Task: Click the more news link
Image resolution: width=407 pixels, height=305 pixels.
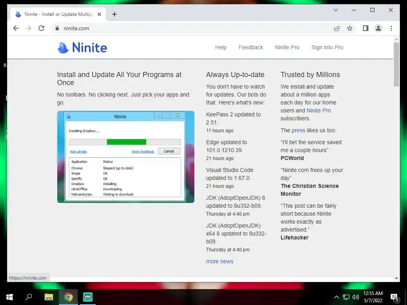Action: 219,261
